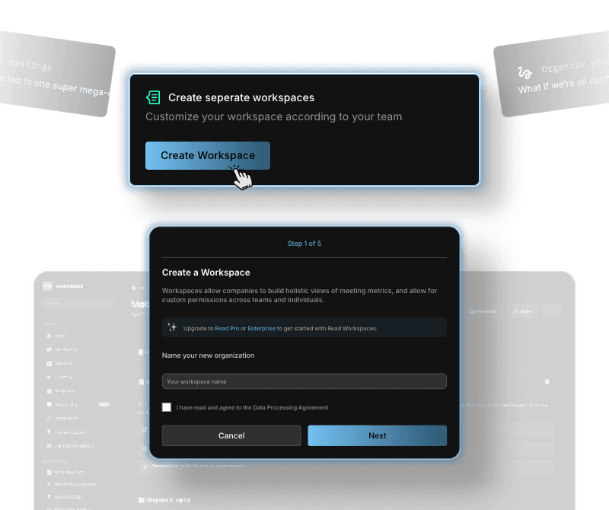Viewport: 609px width, 510px height.
Task: Click the Calendar icon in background sidebar
Action: point(49,364)
